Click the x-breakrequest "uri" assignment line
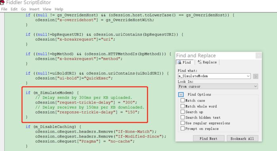 [75, 40]
